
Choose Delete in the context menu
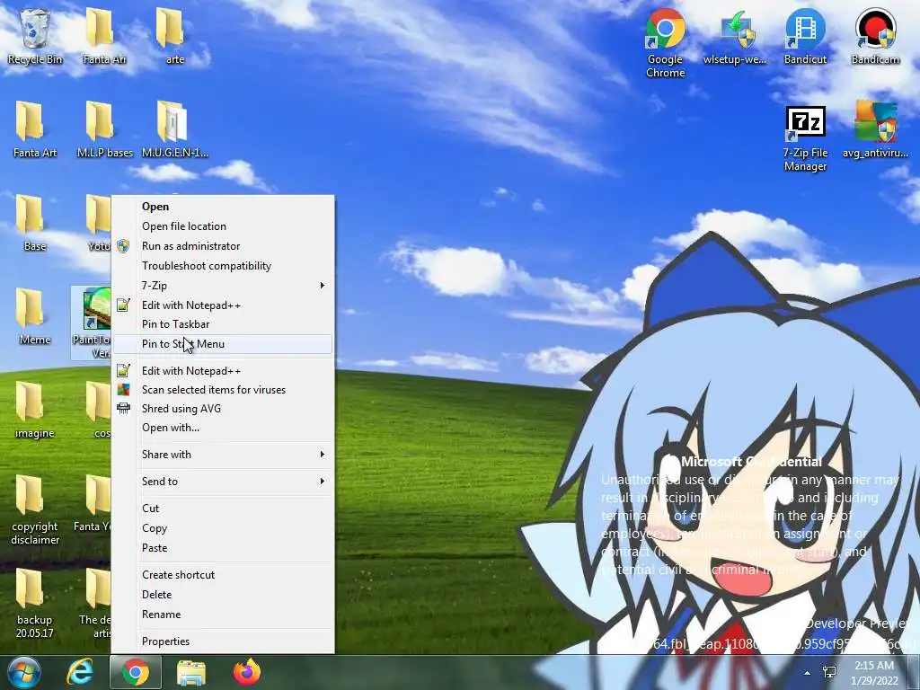(x=223, y=595)
